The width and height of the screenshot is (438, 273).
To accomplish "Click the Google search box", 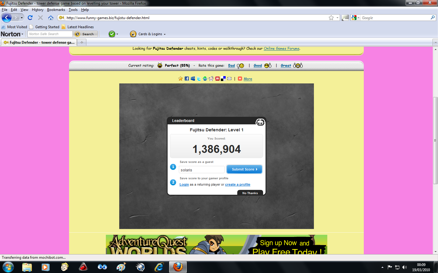I will (395, 18).
